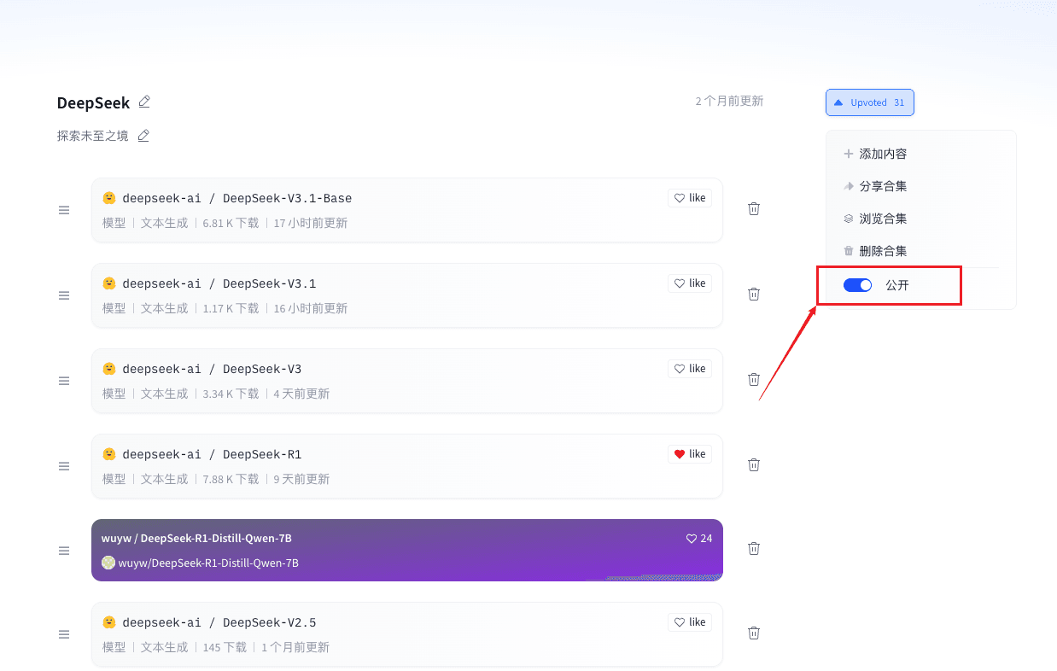Viewport: 1057px width, 671px height.
Task: Like the DeepSeek-V3.1 model
Action: click(690, 283)
